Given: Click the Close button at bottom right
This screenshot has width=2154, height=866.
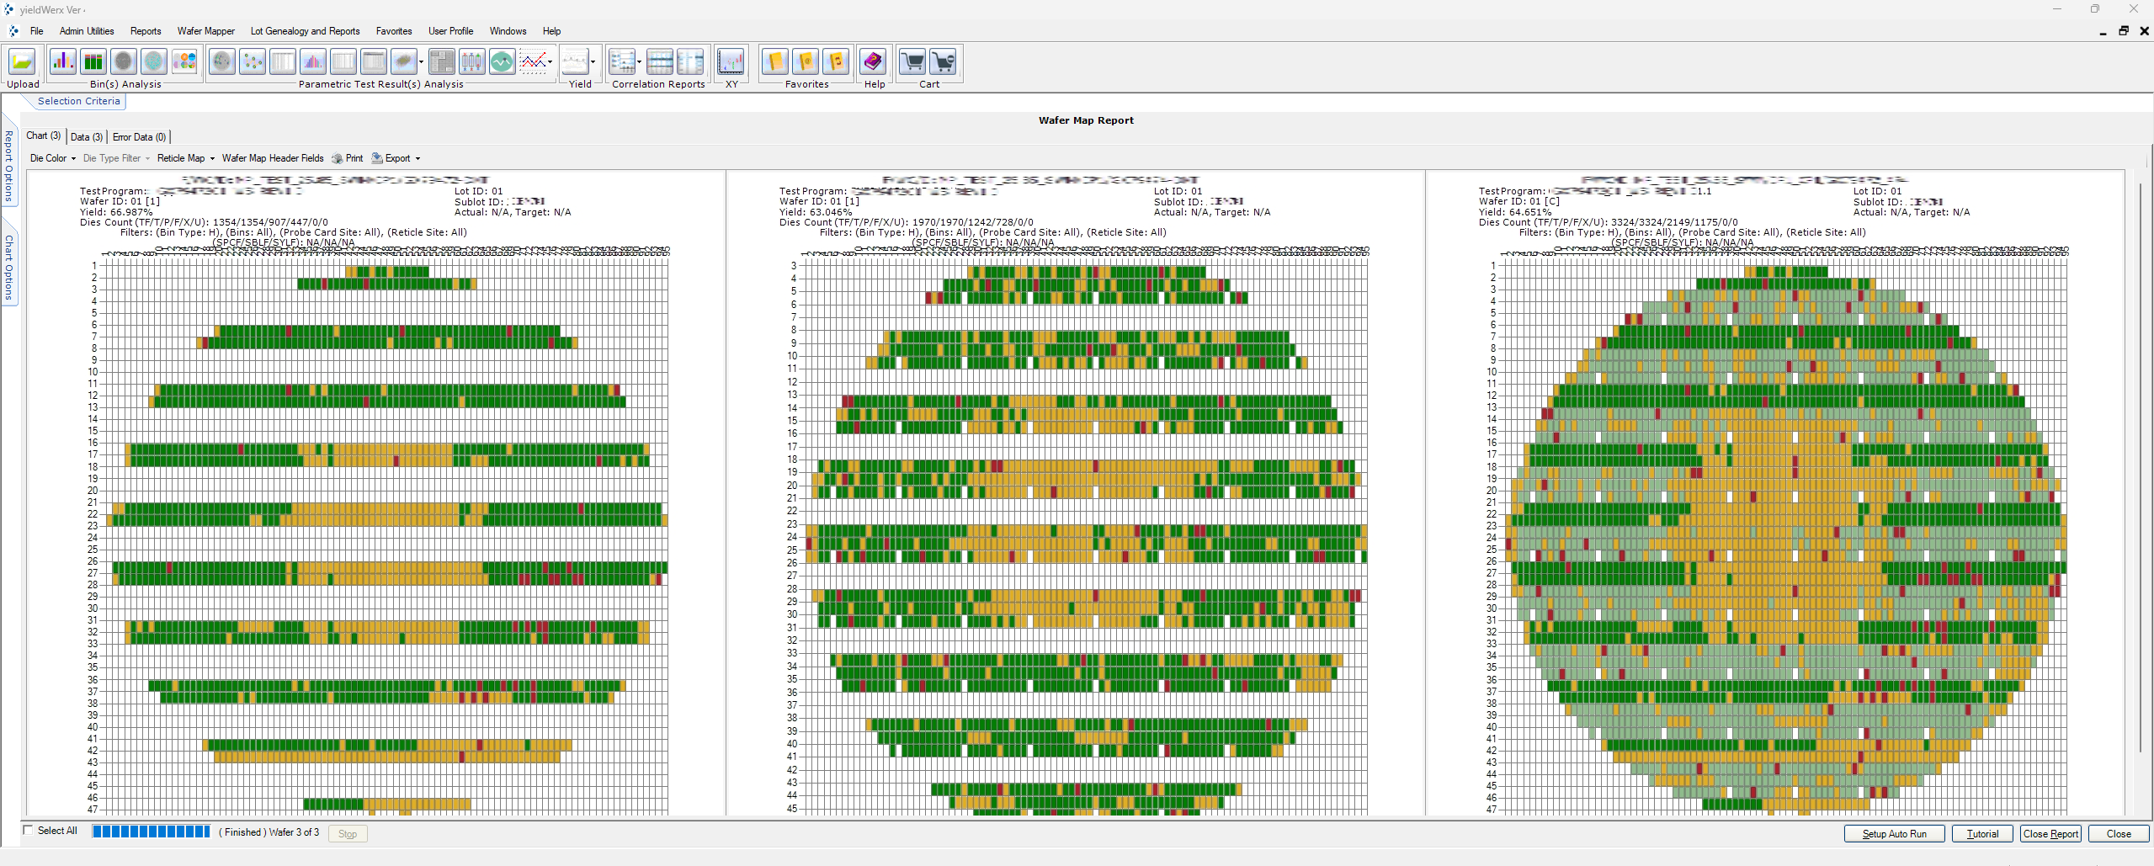Looking at the screenshot, I should pos(2119,833).
